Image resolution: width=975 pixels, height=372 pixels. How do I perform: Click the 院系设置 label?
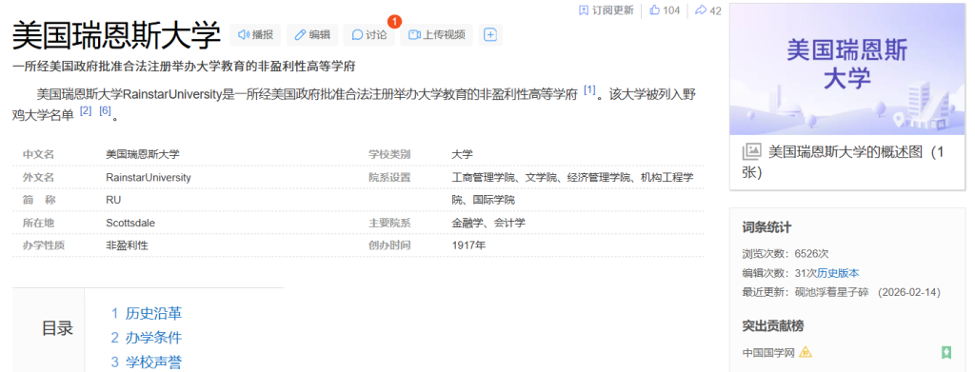[x=389, y=178]
